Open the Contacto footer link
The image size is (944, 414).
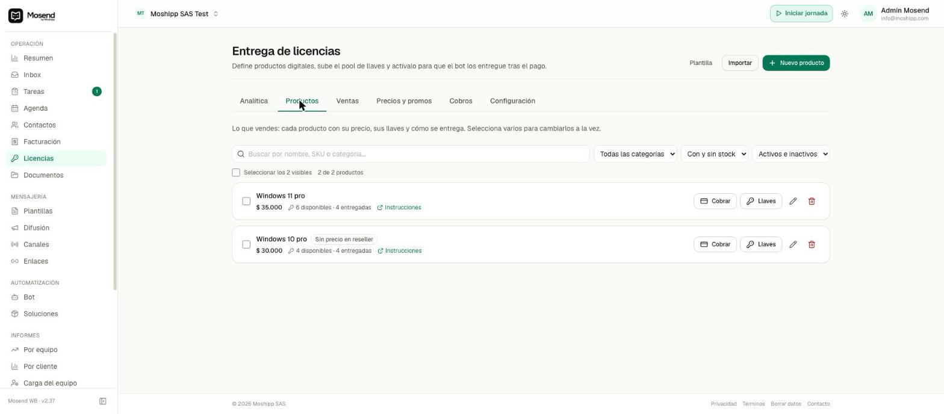click(x=818, y=404)
